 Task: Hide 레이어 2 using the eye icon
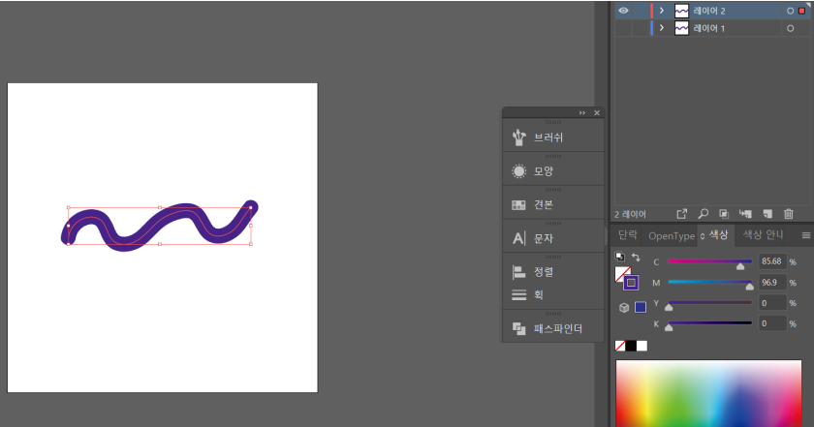[x=623, y=11]
